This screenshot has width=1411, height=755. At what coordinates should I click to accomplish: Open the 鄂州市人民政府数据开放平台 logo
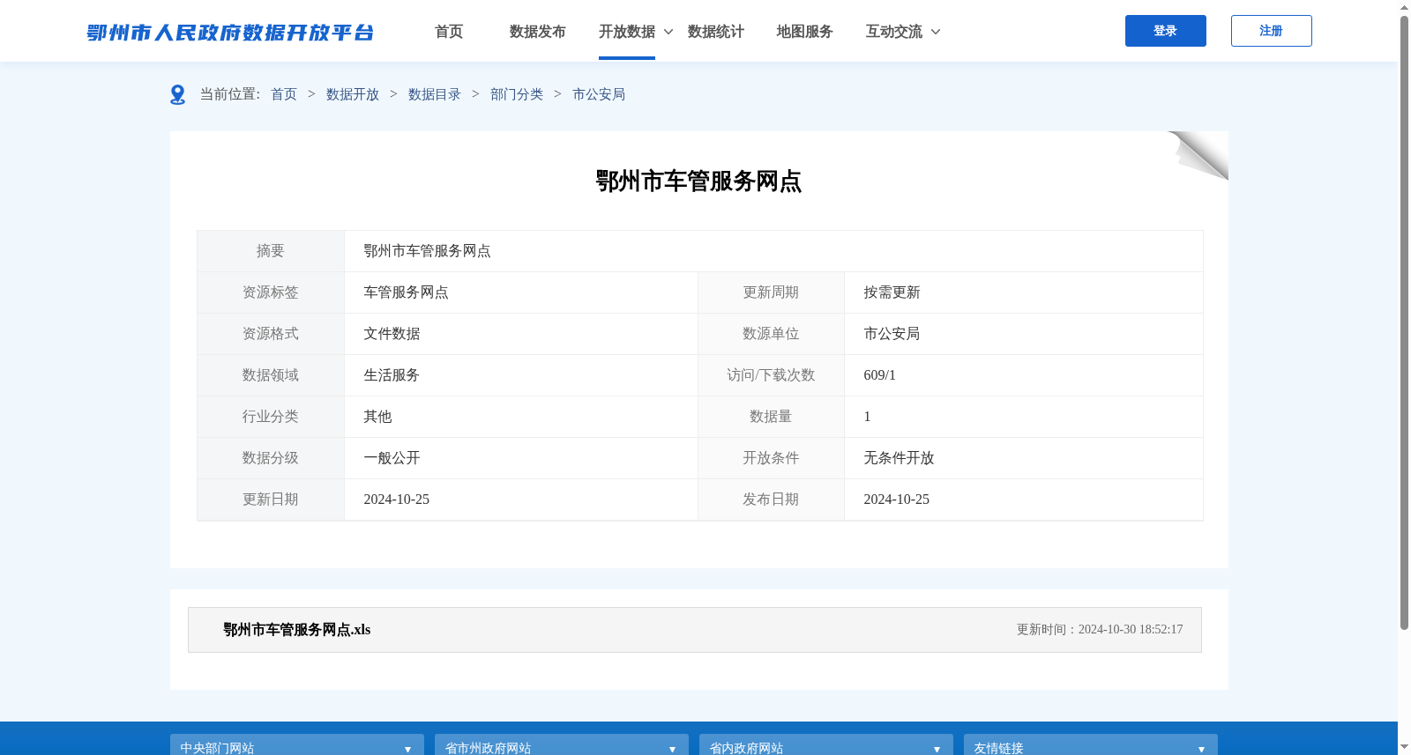point(230,33)
